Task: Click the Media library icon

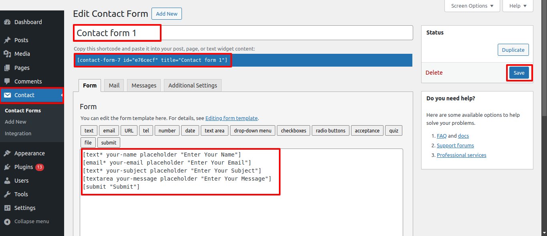Action: click(7, 54)
